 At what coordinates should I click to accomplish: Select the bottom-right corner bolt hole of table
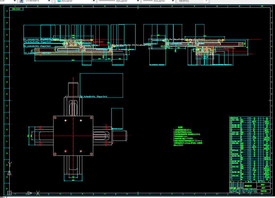click(x=91, y=154)
